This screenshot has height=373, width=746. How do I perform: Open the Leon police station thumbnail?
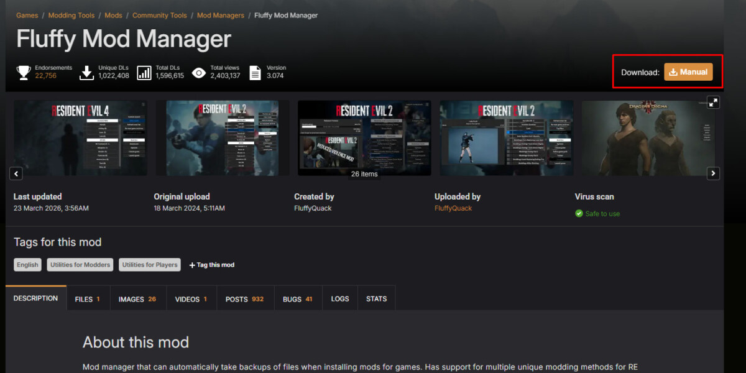pos(223,138)
